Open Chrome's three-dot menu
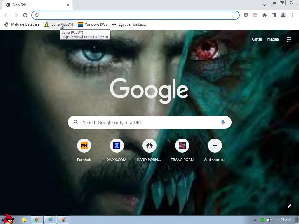Viewport: 299px width, 224px height. click(x=293, y=15)
